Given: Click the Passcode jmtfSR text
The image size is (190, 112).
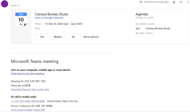Looking at the screenshot, I should tap(21, 85).
